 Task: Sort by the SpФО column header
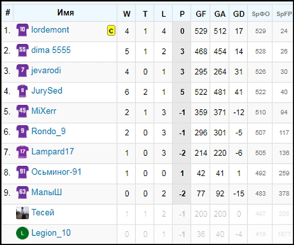click(261, 14)
